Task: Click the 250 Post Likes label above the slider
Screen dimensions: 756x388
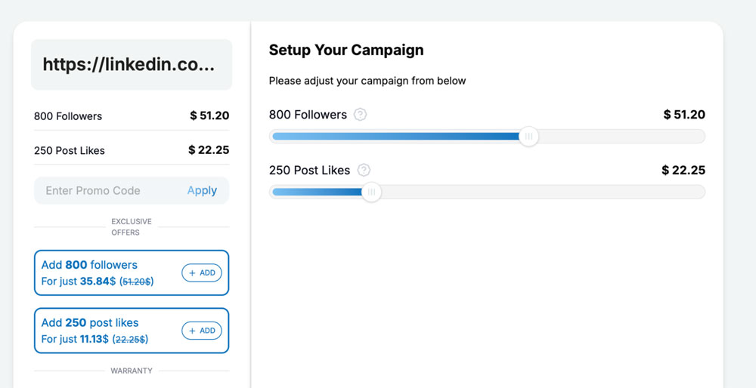Action: coord(309,170)
